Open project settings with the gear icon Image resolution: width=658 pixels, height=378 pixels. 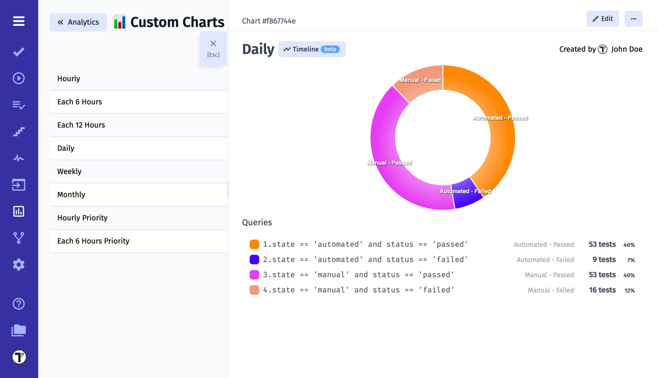click(x=19, y=264)
